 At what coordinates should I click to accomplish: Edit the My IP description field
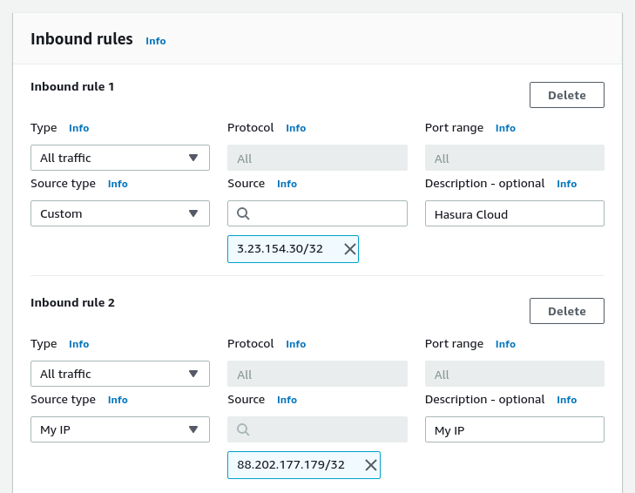click(x=514, y=429)
